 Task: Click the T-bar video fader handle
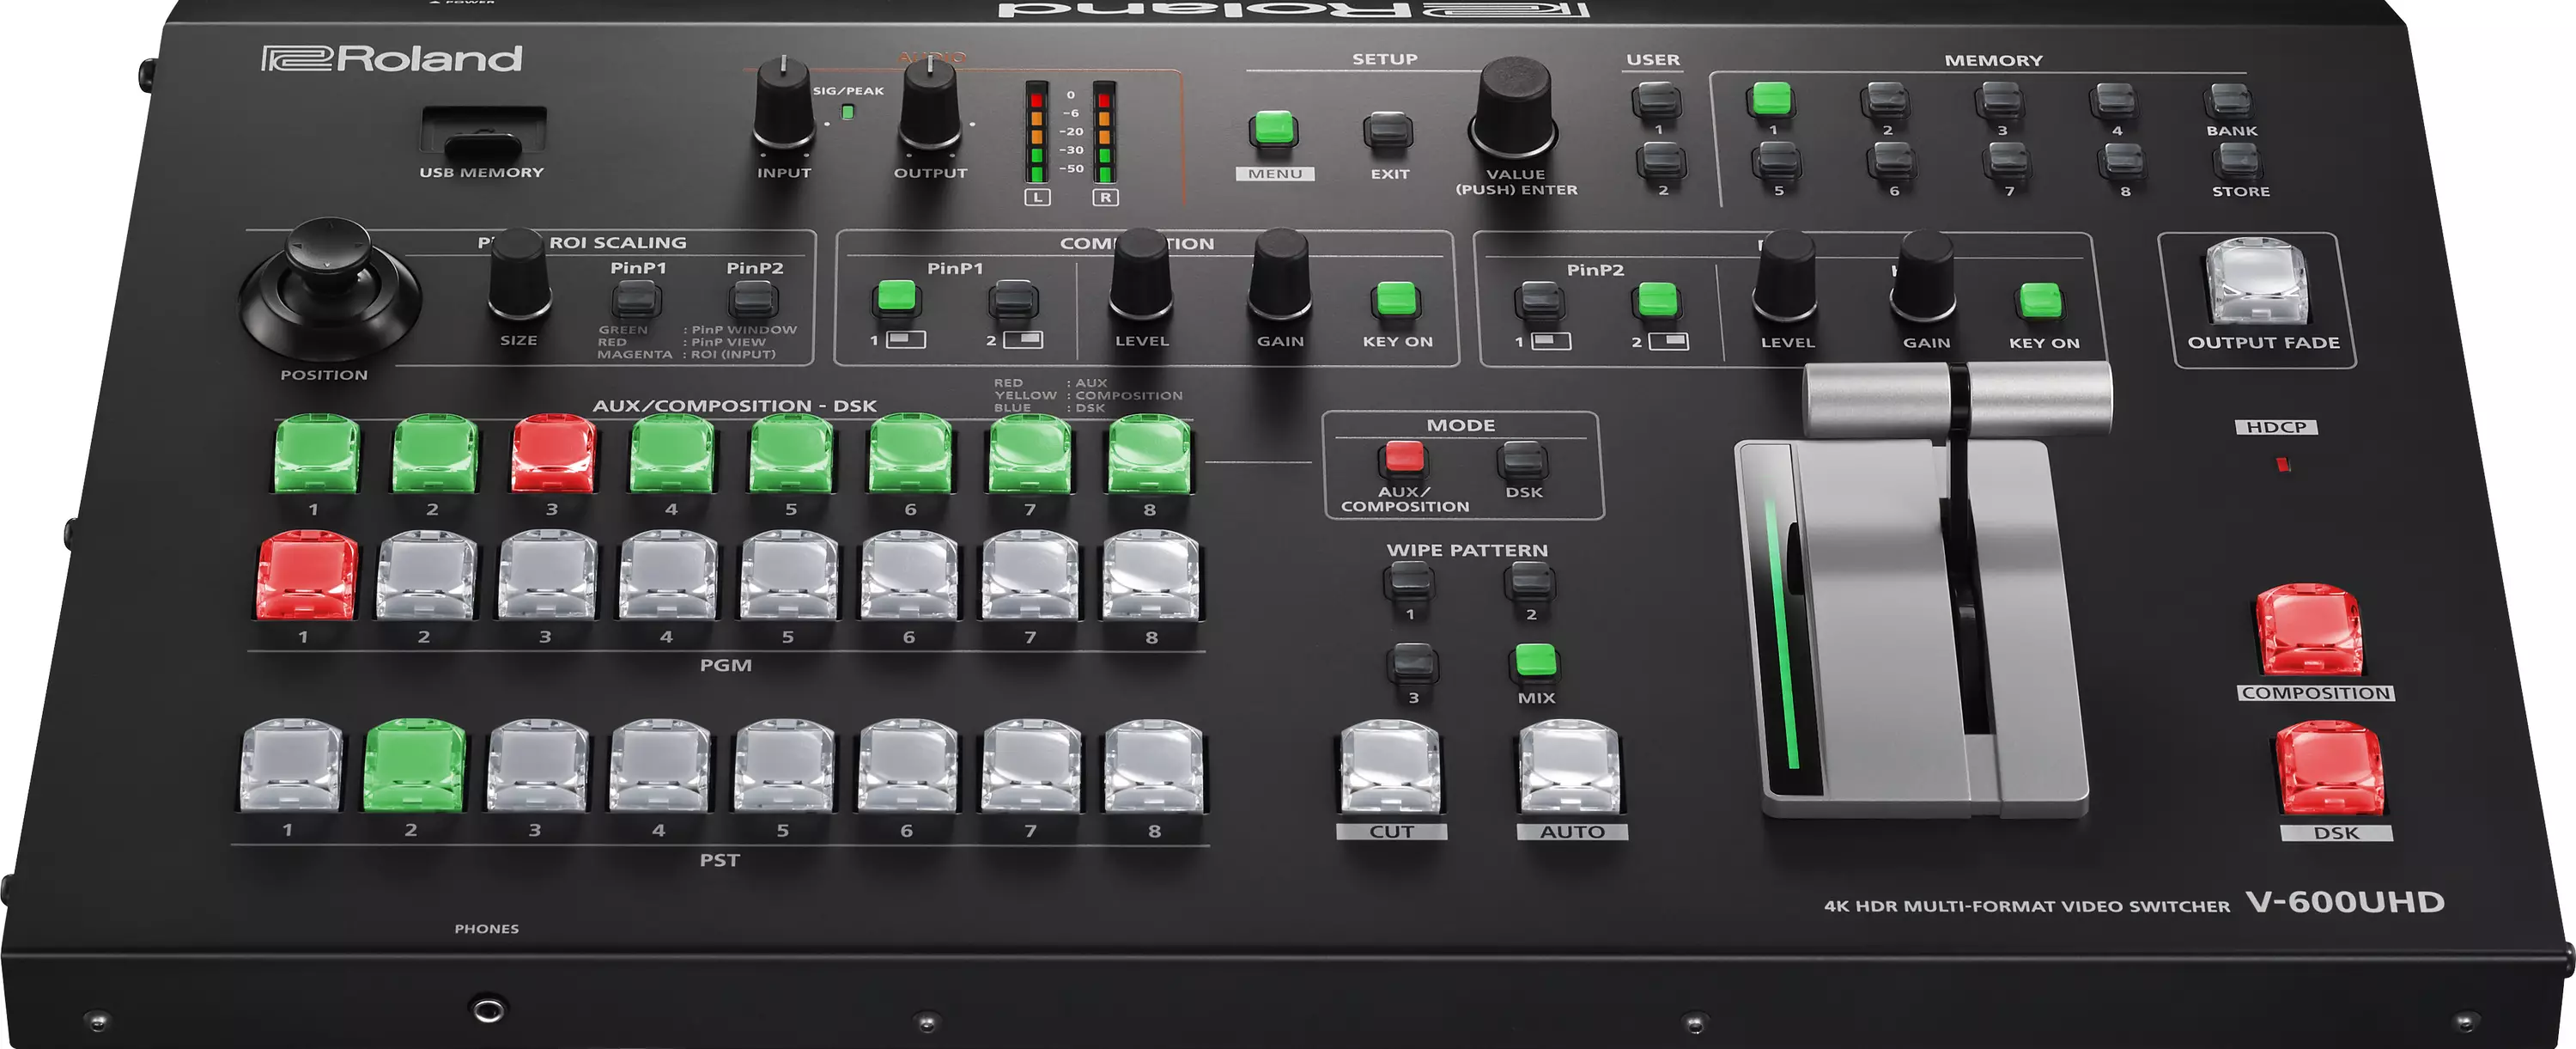[x=1957, y=399]
